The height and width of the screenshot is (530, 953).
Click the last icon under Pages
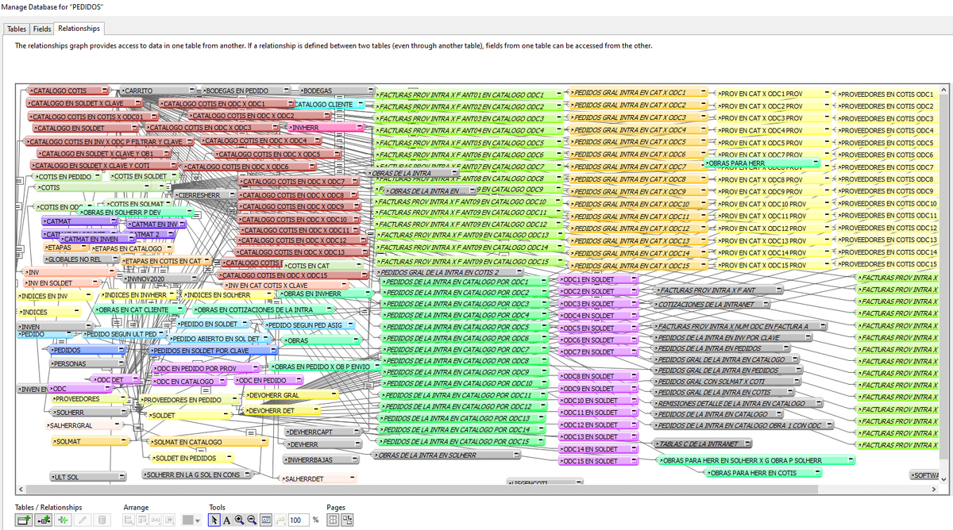[x=347, y=520]
